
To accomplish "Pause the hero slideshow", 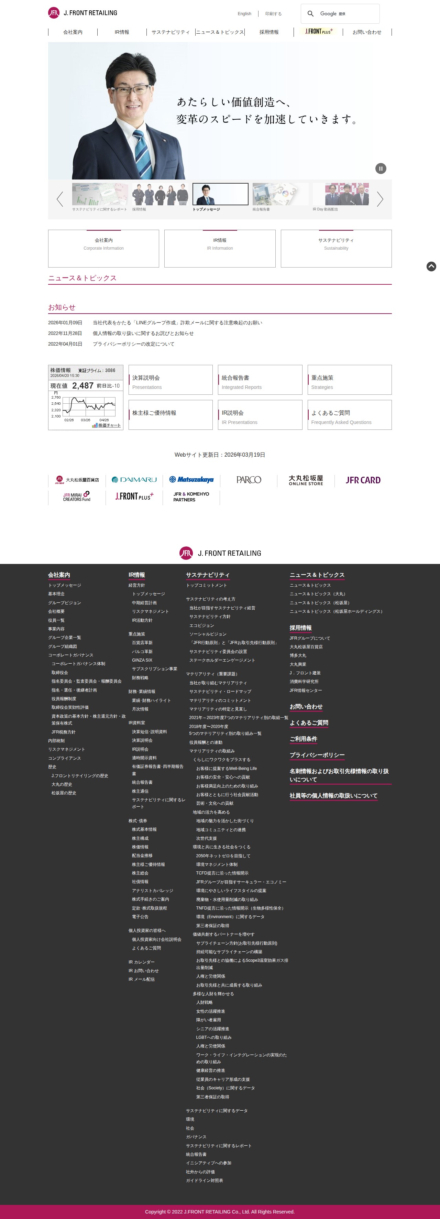I will tap(381, 168).
